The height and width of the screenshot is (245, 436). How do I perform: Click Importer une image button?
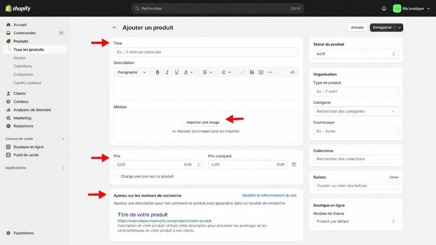tap(203, 122)
